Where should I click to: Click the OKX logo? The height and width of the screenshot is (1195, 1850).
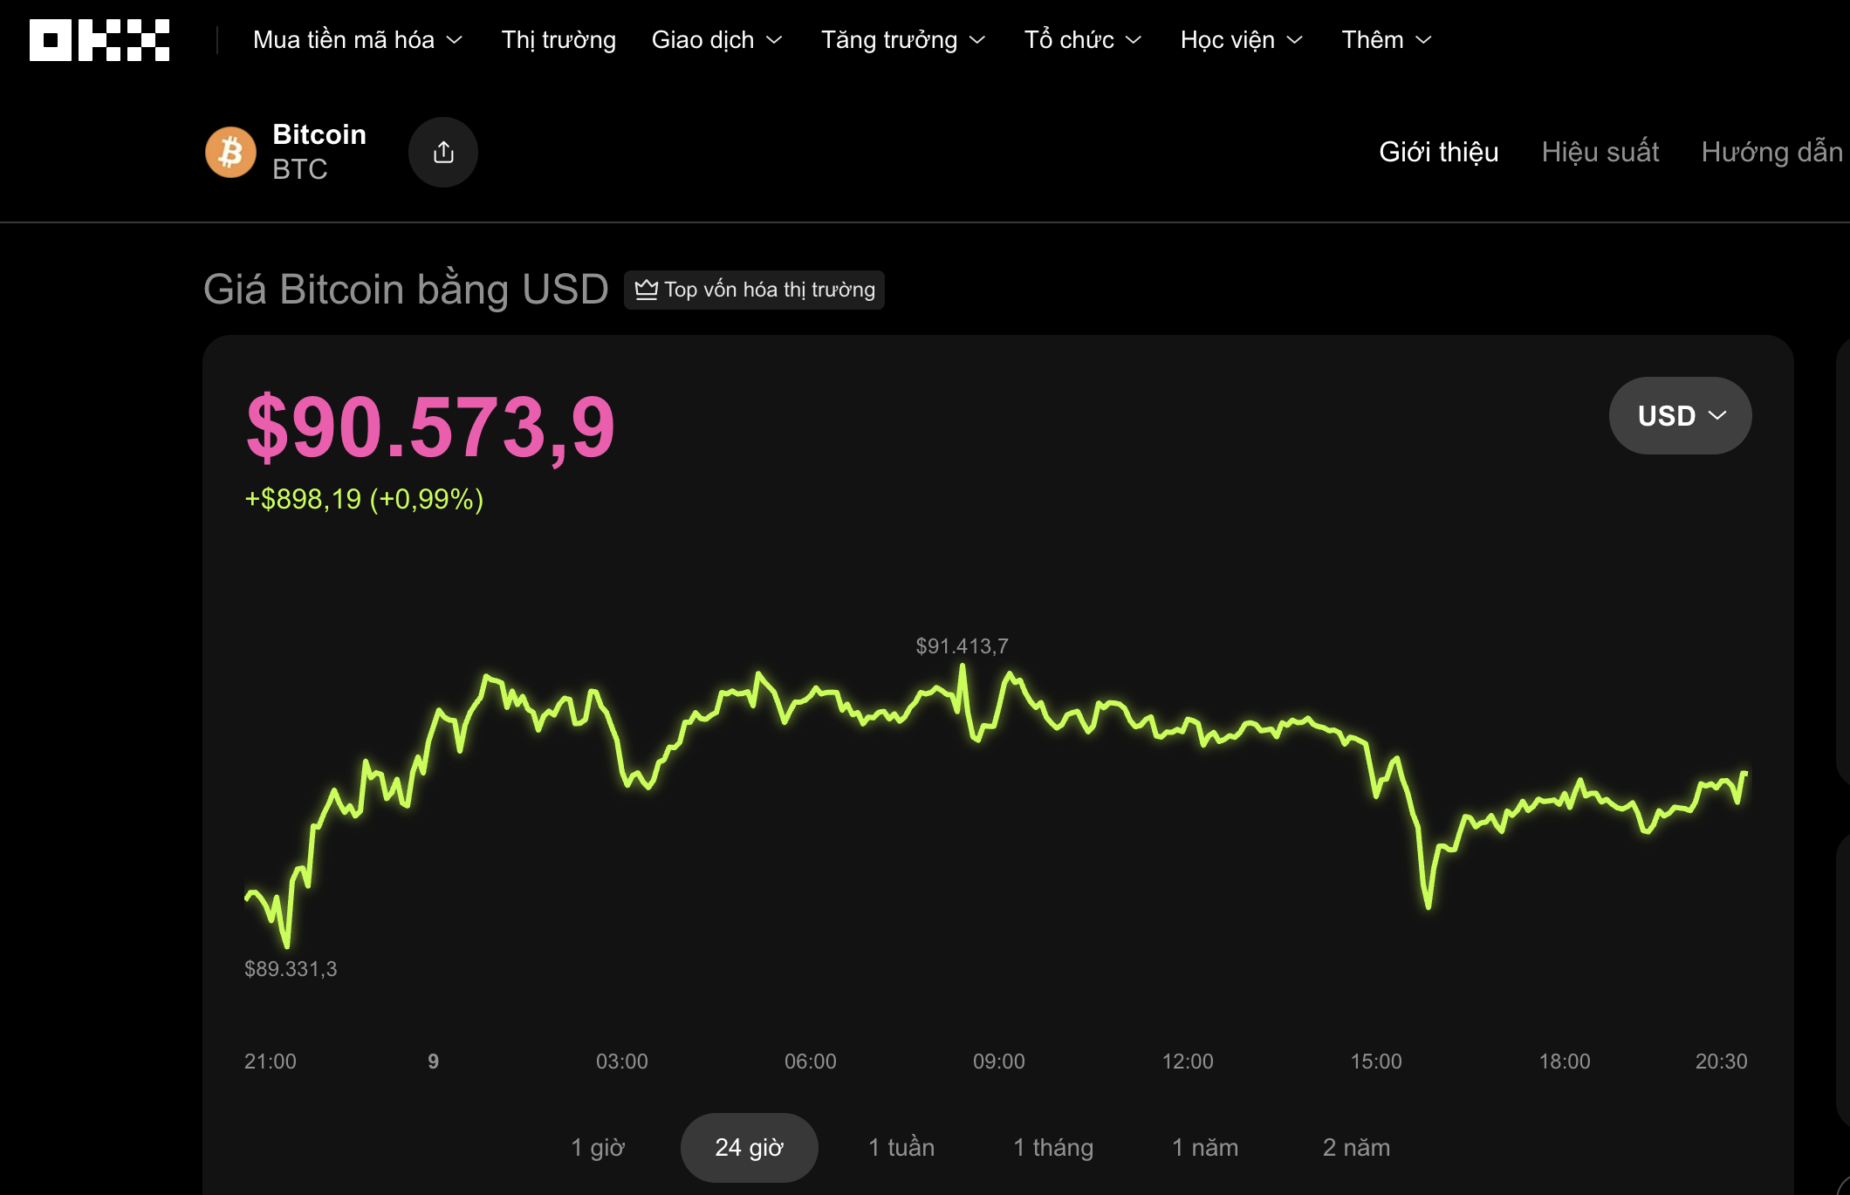99,38
